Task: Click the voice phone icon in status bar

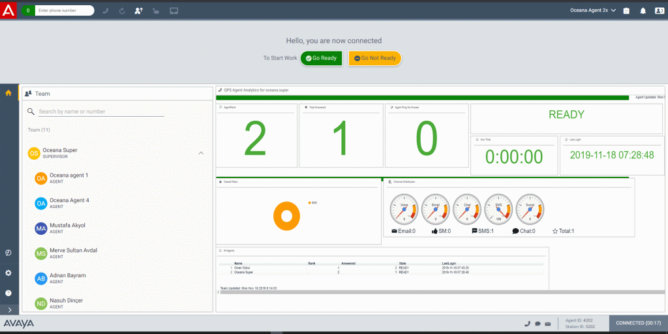Action: tap(527, 324)
